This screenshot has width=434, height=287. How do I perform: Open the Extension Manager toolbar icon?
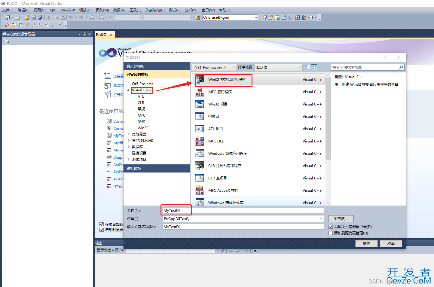point(304,17)
